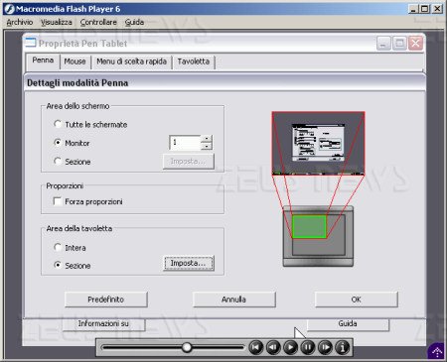Screen dimensions: 447x362
Task: Select the Tutte le schermate radio button
Action: 58,124
